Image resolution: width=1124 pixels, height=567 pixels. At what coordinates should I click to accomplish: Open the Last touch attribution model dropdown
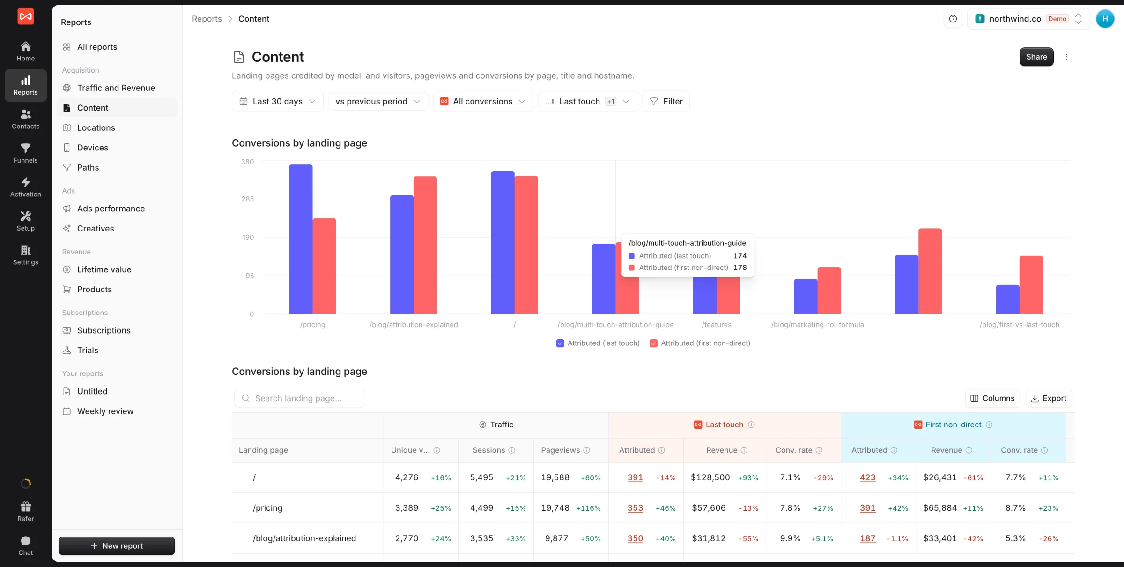pos(588,101)
